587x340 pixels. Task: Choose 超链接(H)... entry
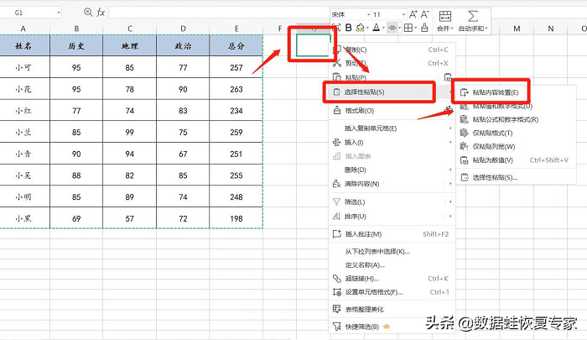(x=392, y=279)
